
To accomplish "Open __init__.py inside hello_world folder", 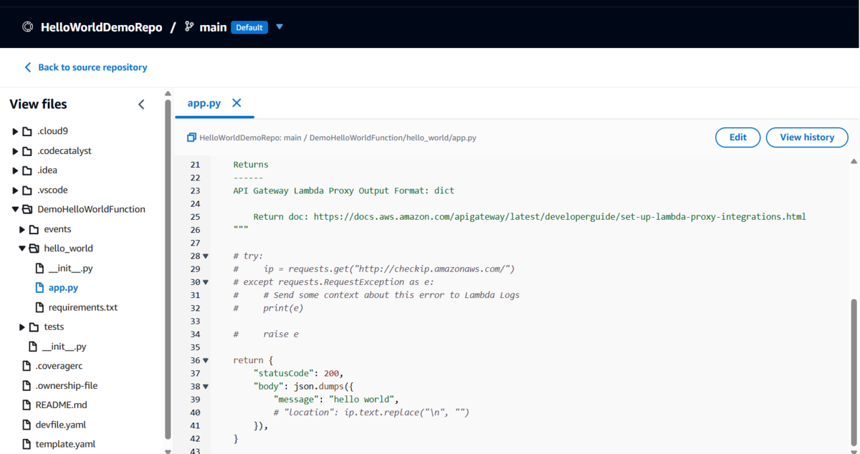I will pyautogui.click(x=70, y=269).
